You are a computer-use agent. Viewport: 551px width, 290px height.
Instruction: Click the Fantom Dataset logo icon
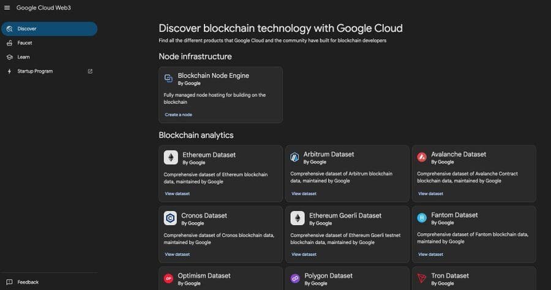click(421, 218)
